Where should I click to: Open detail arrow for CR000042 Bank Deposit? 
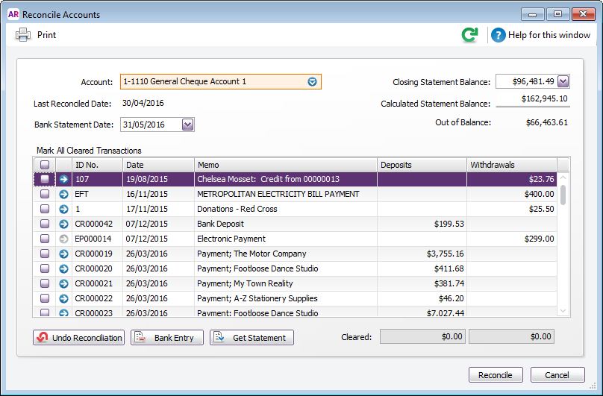tap(63, 224)
